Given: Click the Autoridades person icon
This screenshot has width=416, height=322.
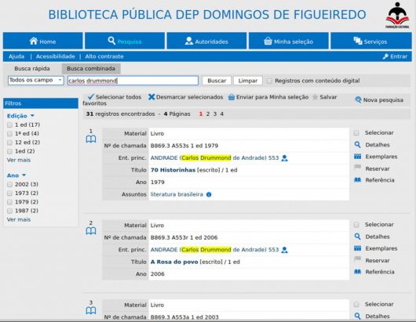Looking at the screenshot, I should point(189,41).
